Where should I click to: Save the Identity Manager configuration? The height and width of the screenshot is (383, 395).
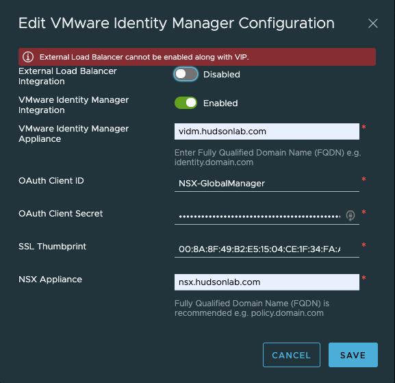353,355
